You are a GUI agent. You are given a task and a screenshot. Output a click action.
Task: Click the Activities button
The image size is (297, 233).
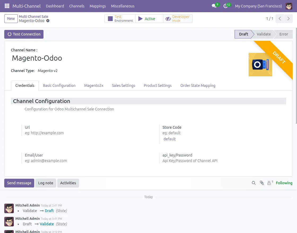coord(68,183)
